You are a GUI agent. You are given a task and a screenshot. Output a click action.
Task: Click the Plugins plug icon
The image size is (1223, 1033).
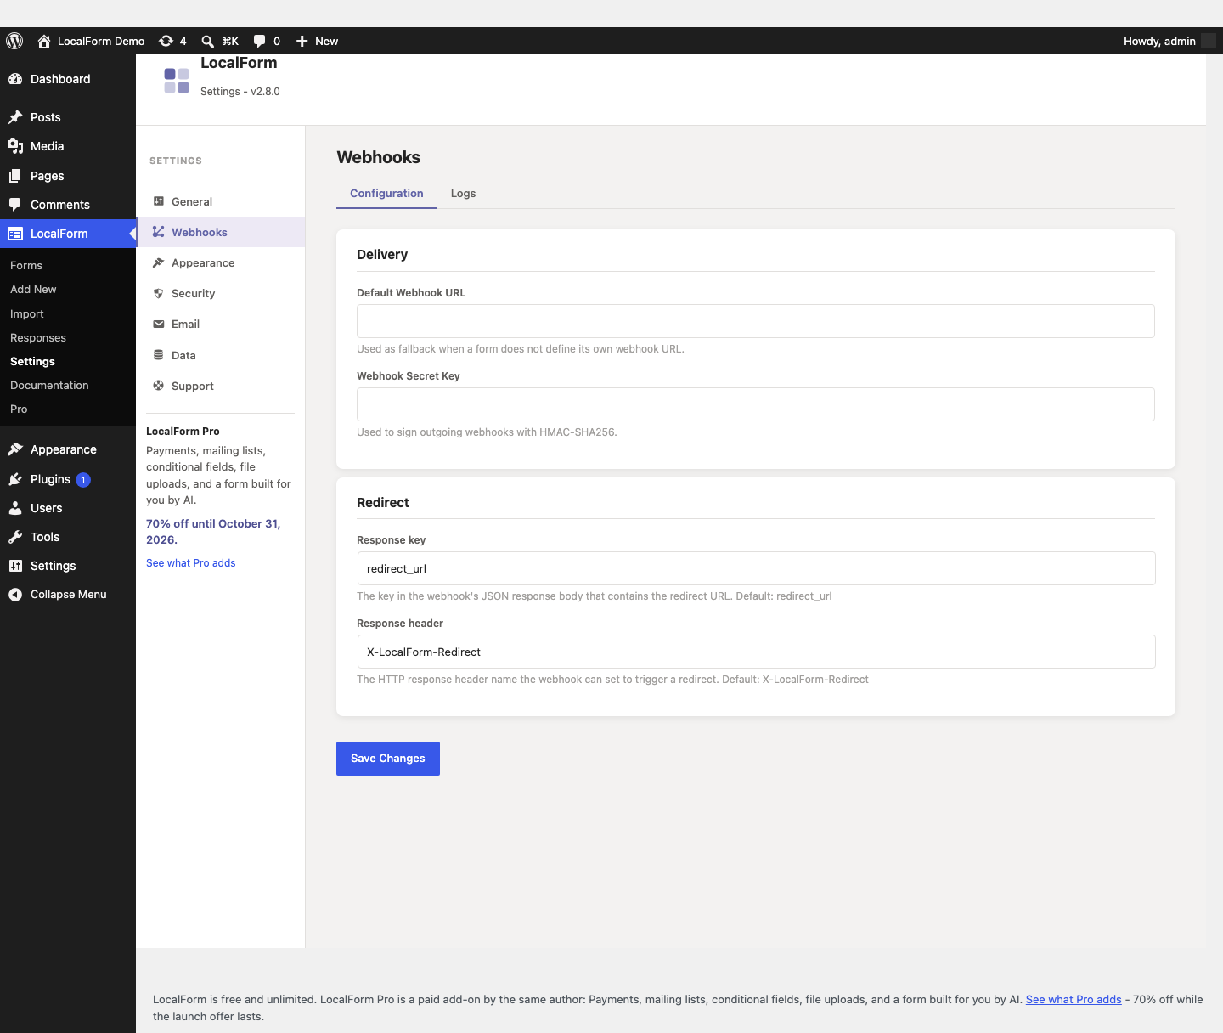(x=15, y=479)
